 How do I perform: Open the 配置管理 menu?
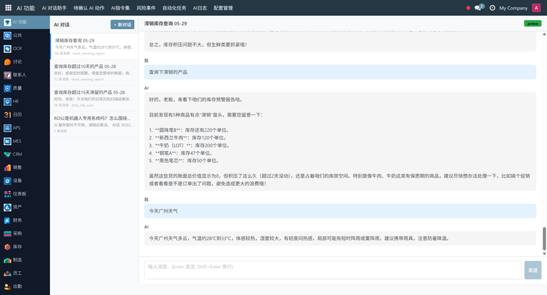click(x=223, y=7)
